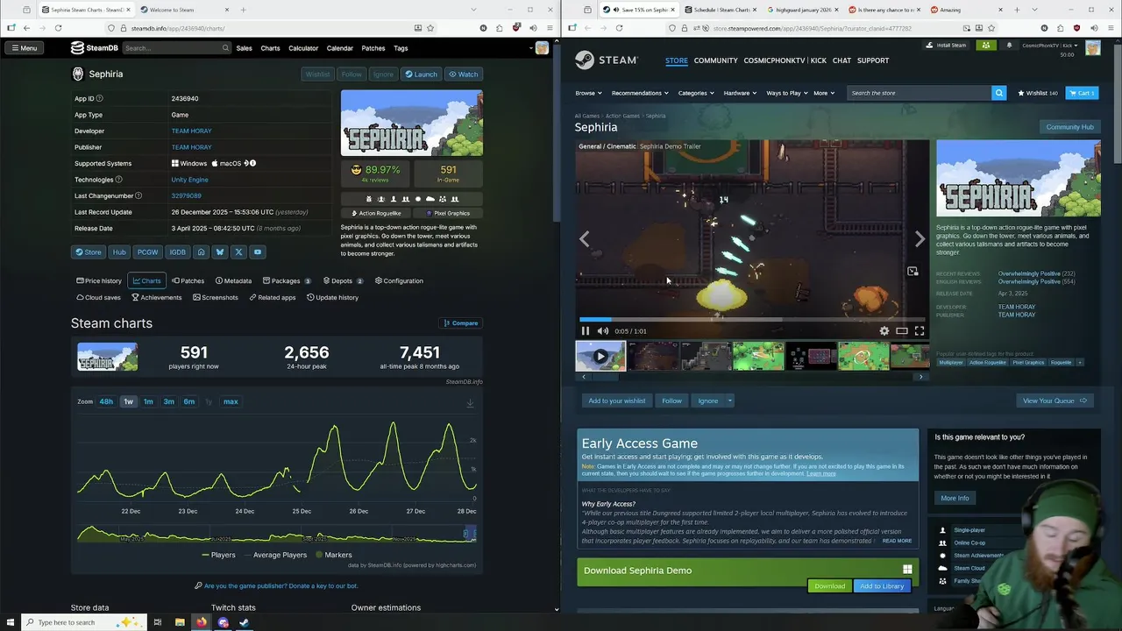Image resolution: width=1122 pixels, height=631 pixels.
Task: Expand the Recommendations dropdown
Action: pos(640,93)
